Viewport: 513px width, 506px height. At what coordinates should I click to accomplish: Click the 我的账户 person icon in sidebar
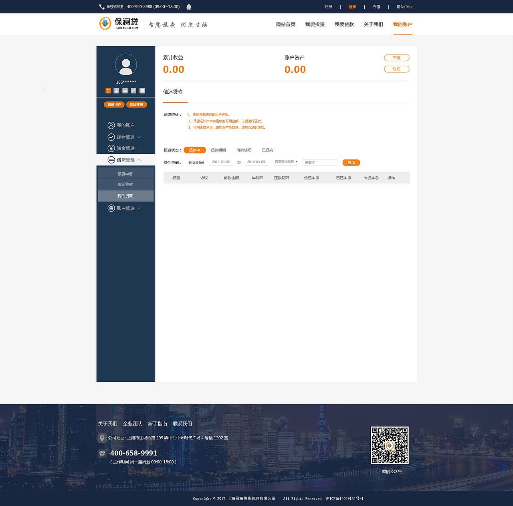point(111,125)
